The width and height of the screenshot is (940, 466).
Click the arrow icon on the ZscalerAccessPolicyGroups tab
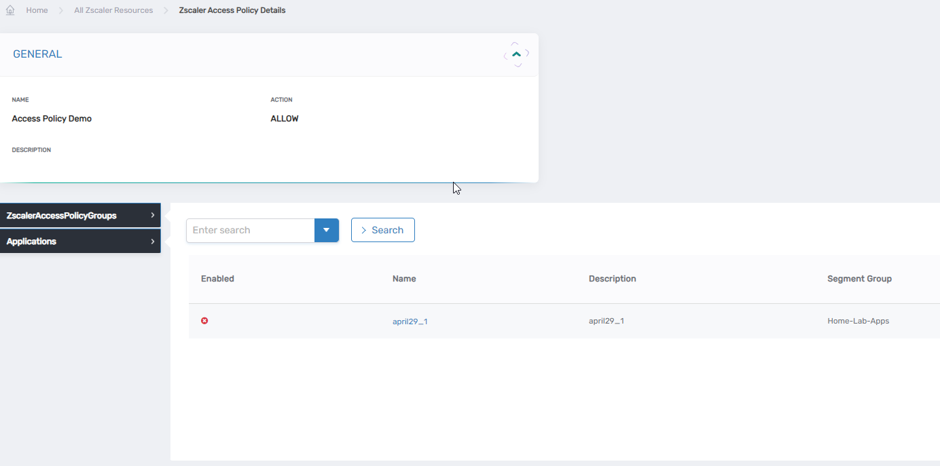click(153, 216)
